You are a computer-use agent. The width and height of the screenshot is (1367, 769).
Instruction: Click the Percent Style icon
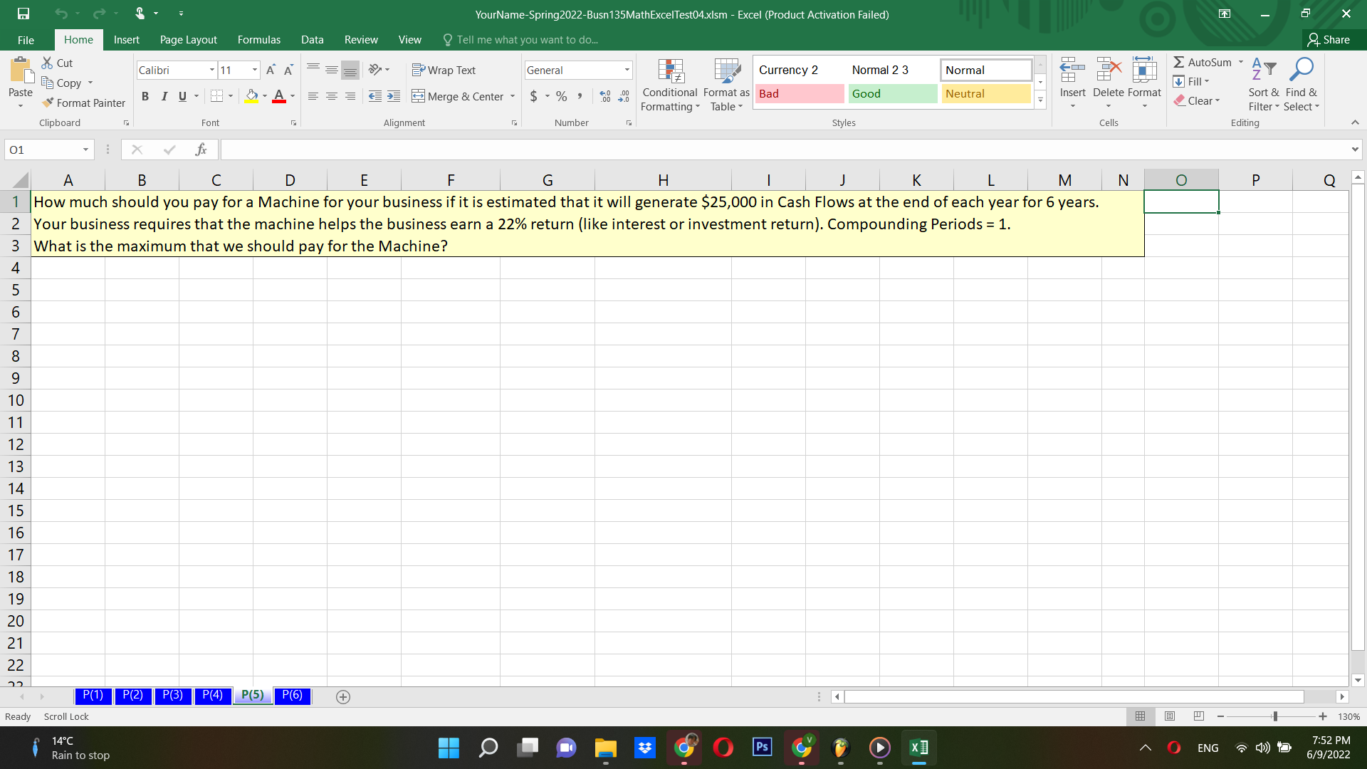[562, 96]
